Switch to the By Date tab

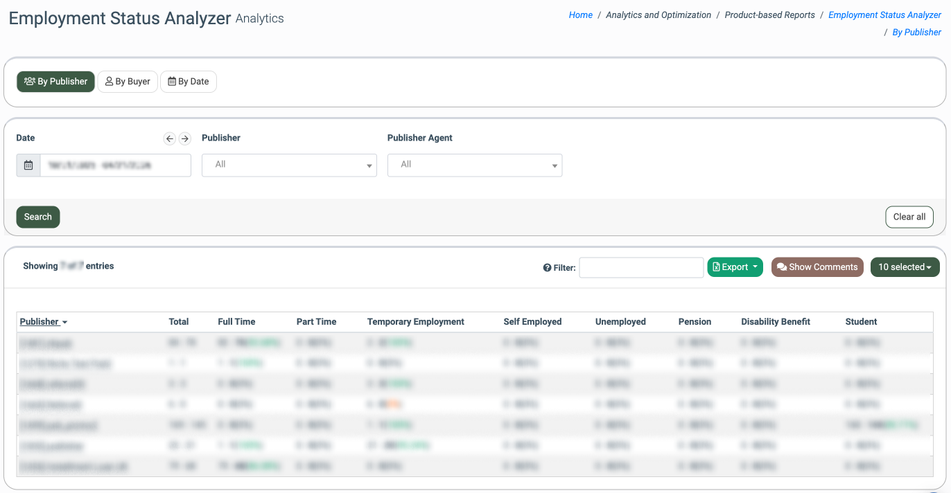[x=189, y=82]
